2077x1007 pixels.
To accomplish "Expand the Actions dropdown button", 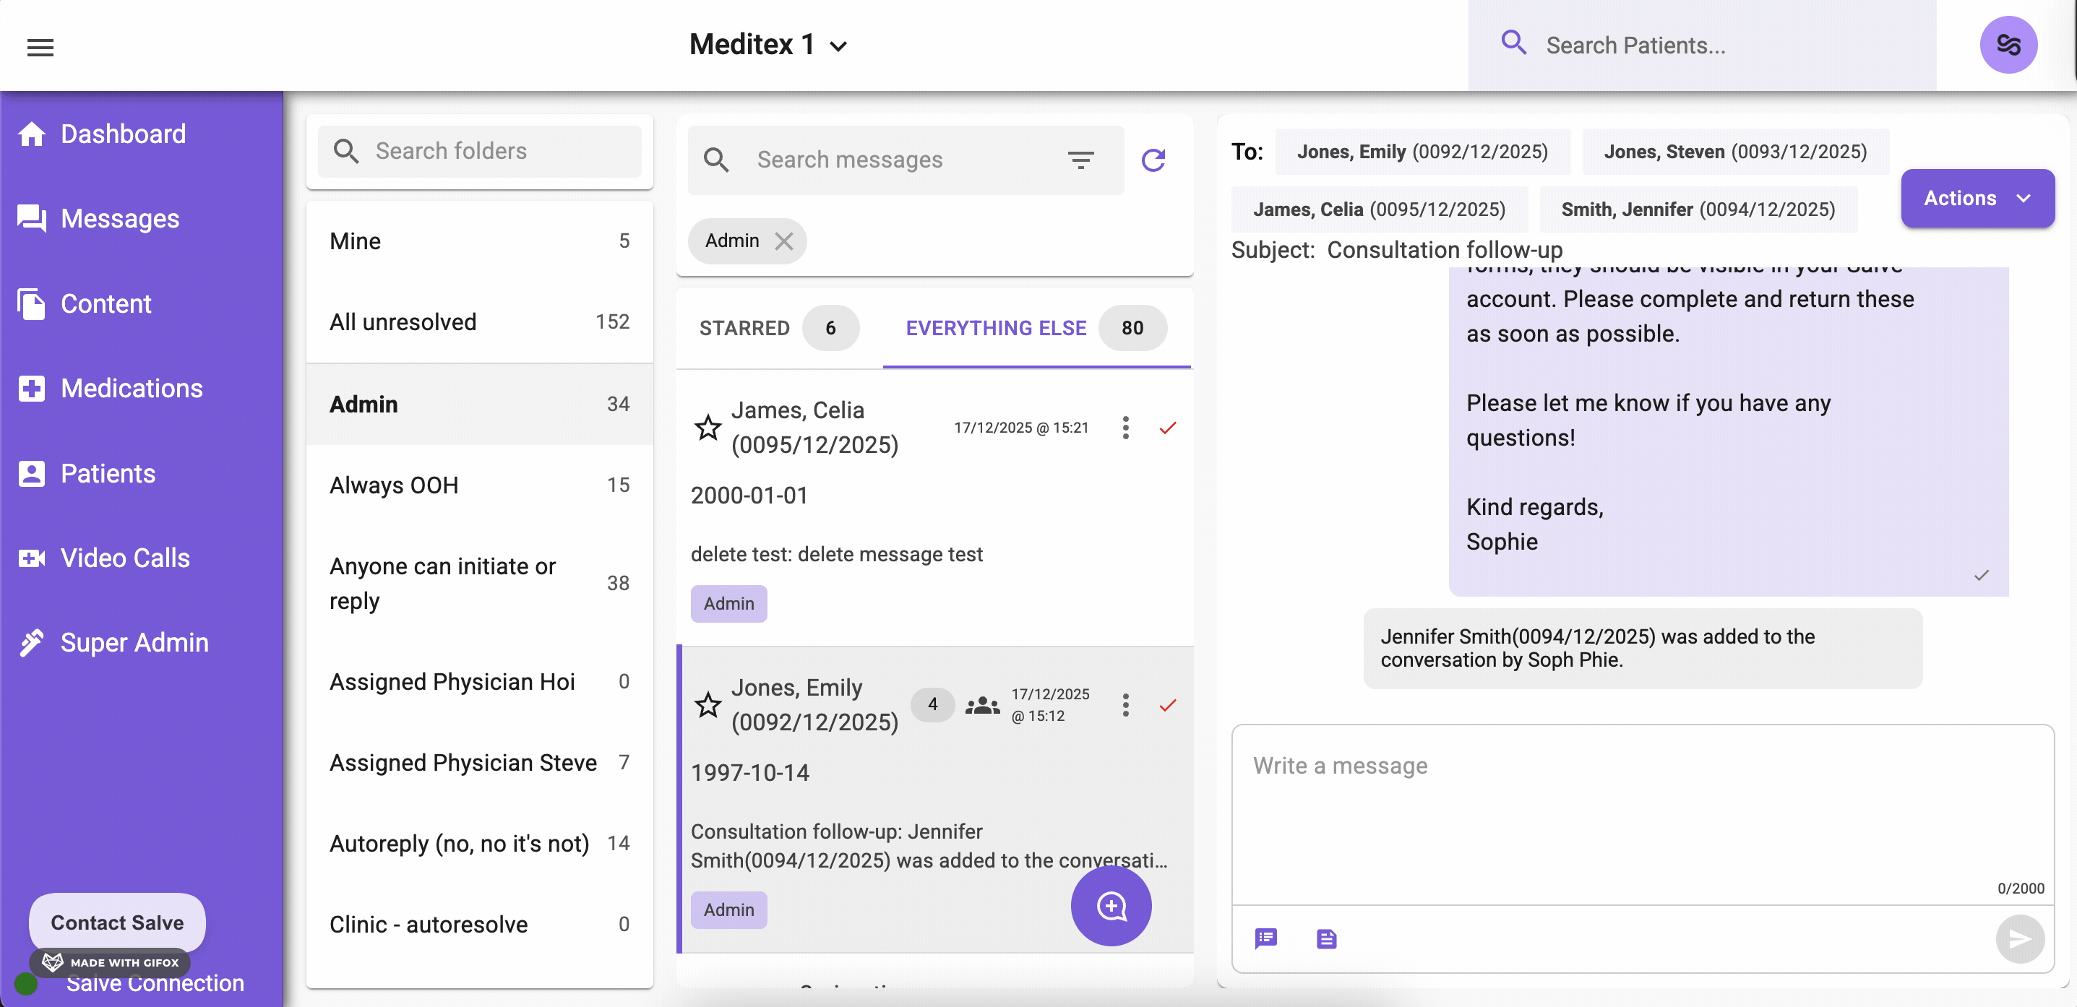I will click(1977, 199).
